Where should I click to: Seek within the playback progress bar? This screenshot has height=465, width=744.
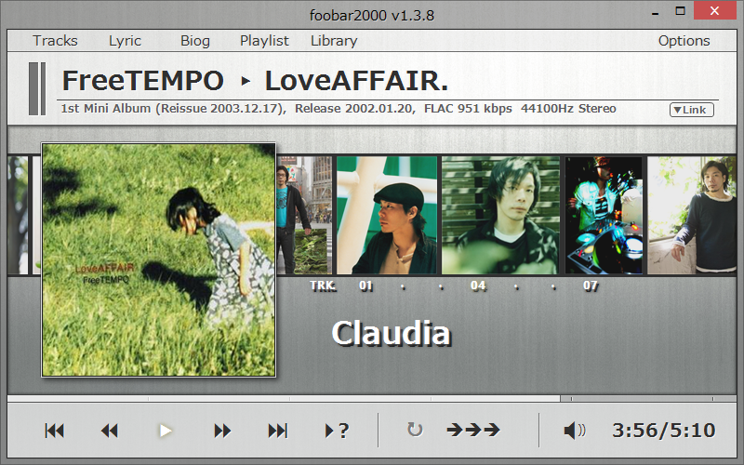click(372, 399)
